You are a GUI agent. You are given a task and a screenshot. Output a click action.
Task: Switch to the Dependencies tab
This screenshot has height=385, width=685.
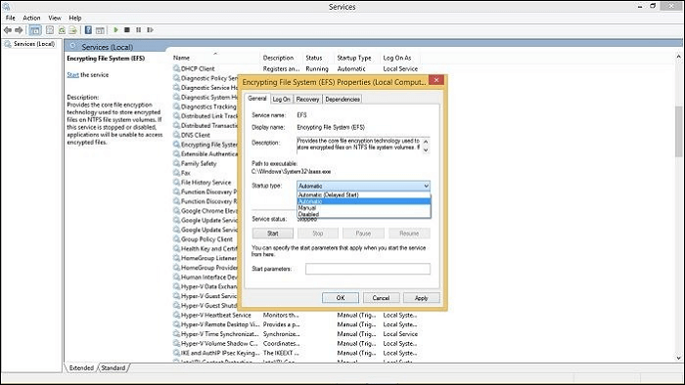[342, 99]
